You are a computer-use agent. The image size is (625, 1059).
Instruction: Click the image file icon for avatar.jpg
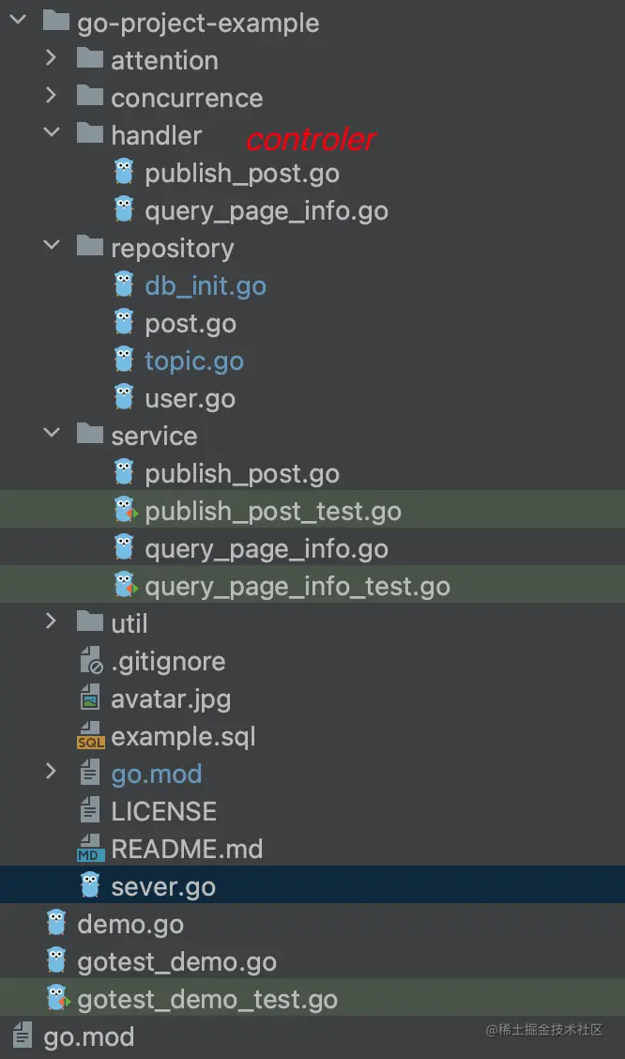pyautogui.click(x=90, y=698)
